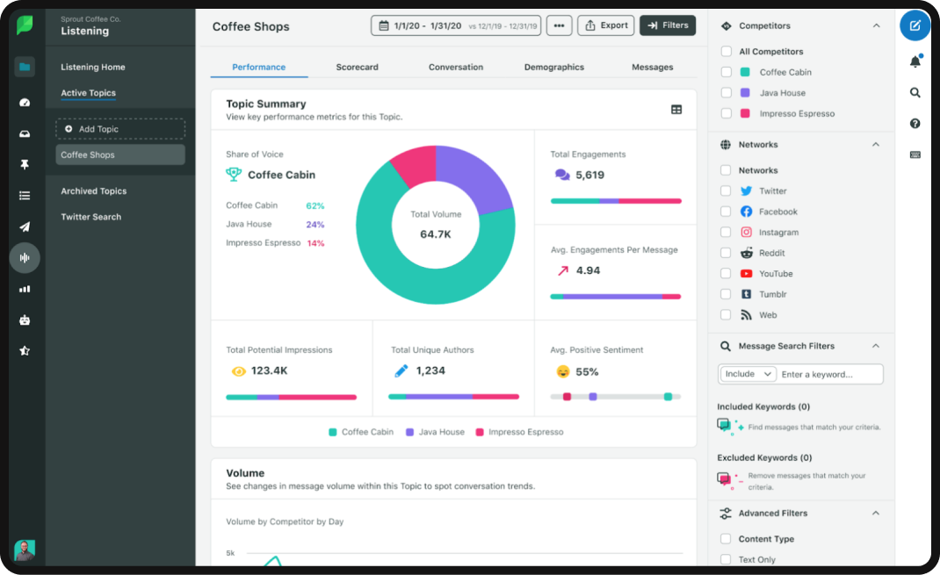
Task: Switch to the Scorecard tab
Action: (358, 67)
